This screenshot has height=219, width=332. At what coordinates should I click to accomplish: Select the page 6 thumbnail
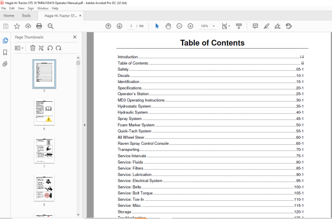[44, 112]
